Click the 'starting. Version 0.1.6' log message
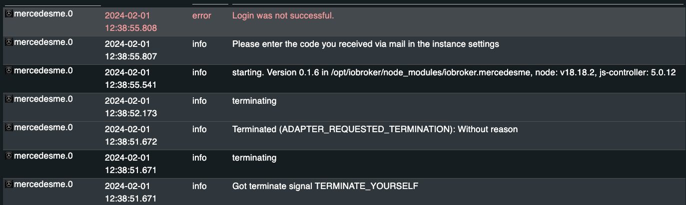Screen dimensions: 686x205 pyautogui.click(x=454, y=73)
